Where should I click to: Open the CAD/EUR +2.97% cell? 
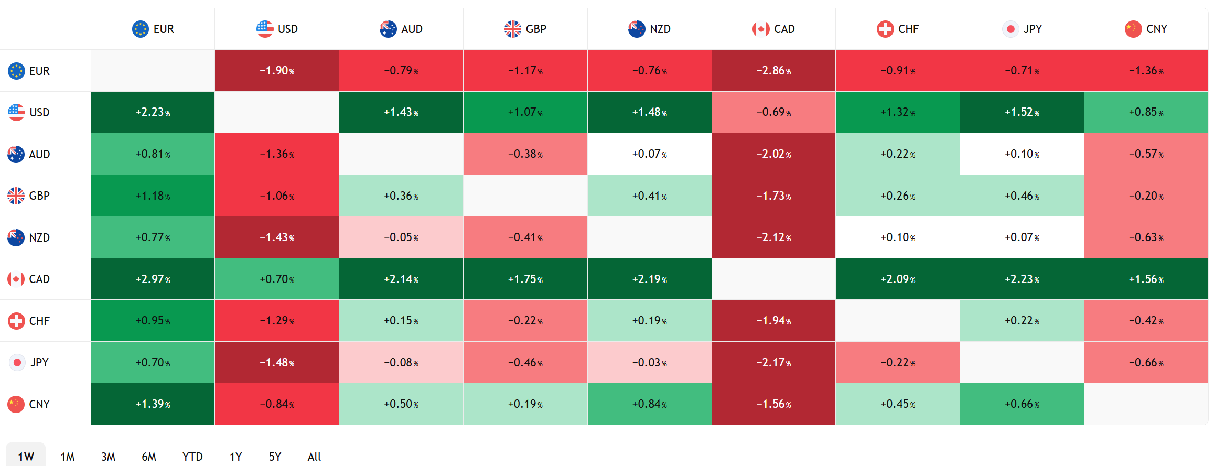(153, 279)
